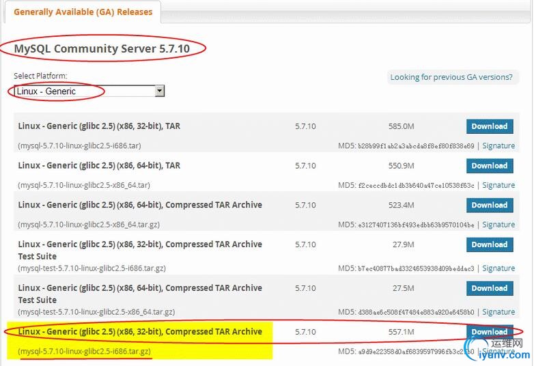Click the 523.4M size value
Image resolution: width=534 pixels, height=366 pixels.
click(x=401, y=206)
